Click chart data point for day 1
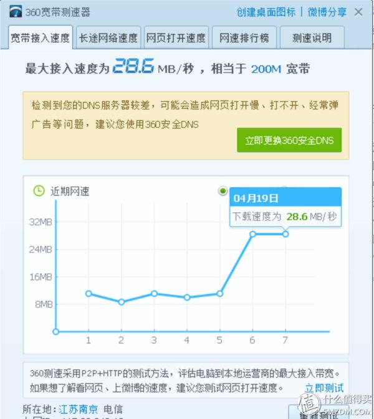Viewport: 374px width, 419px height. click(89, 293)
